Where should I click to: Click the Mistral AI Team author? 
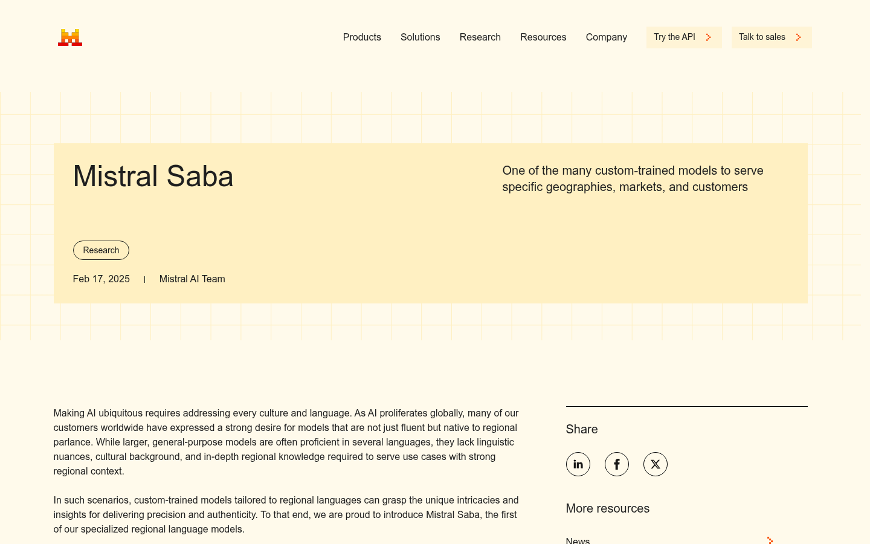[x=192, y=279]
